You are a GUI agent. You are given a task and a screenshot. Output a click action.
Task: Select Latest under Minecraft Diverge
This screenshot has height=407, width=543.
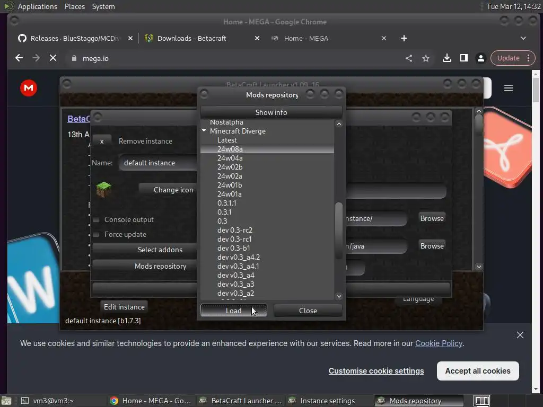(x=227, y=140)
